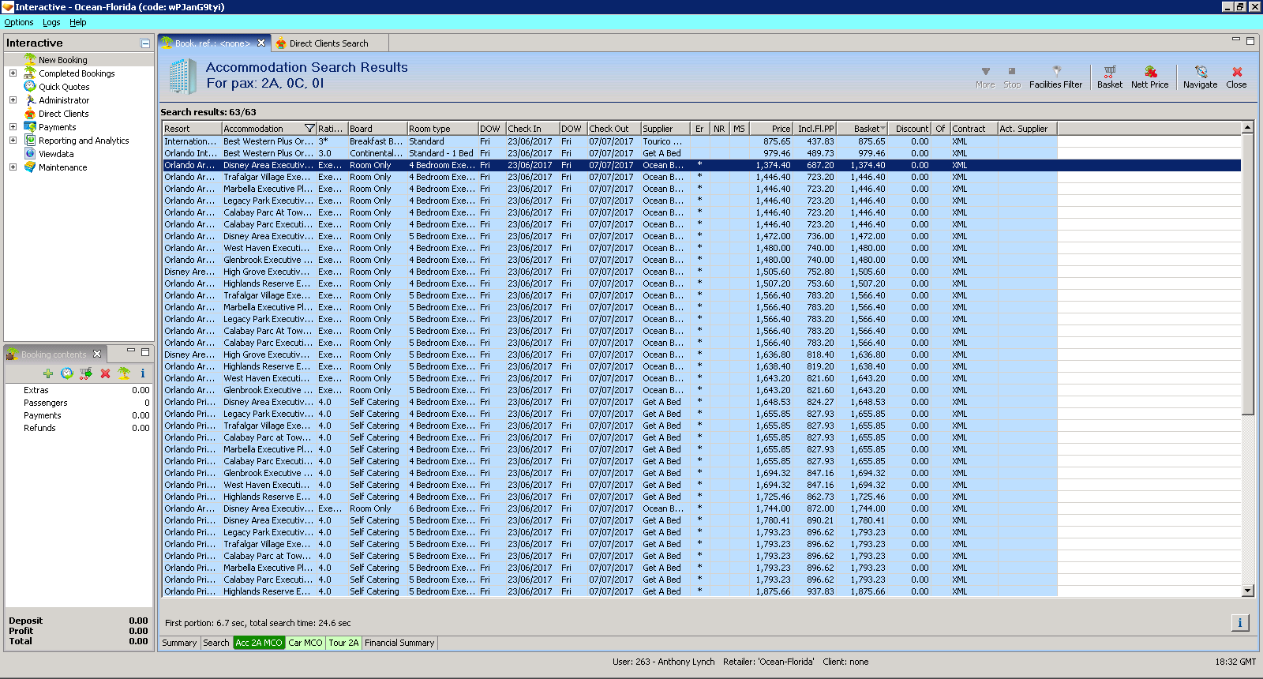Click the blue info icon in Booking contents
This screenshot has width=1263, height=679.
point(143,373)
